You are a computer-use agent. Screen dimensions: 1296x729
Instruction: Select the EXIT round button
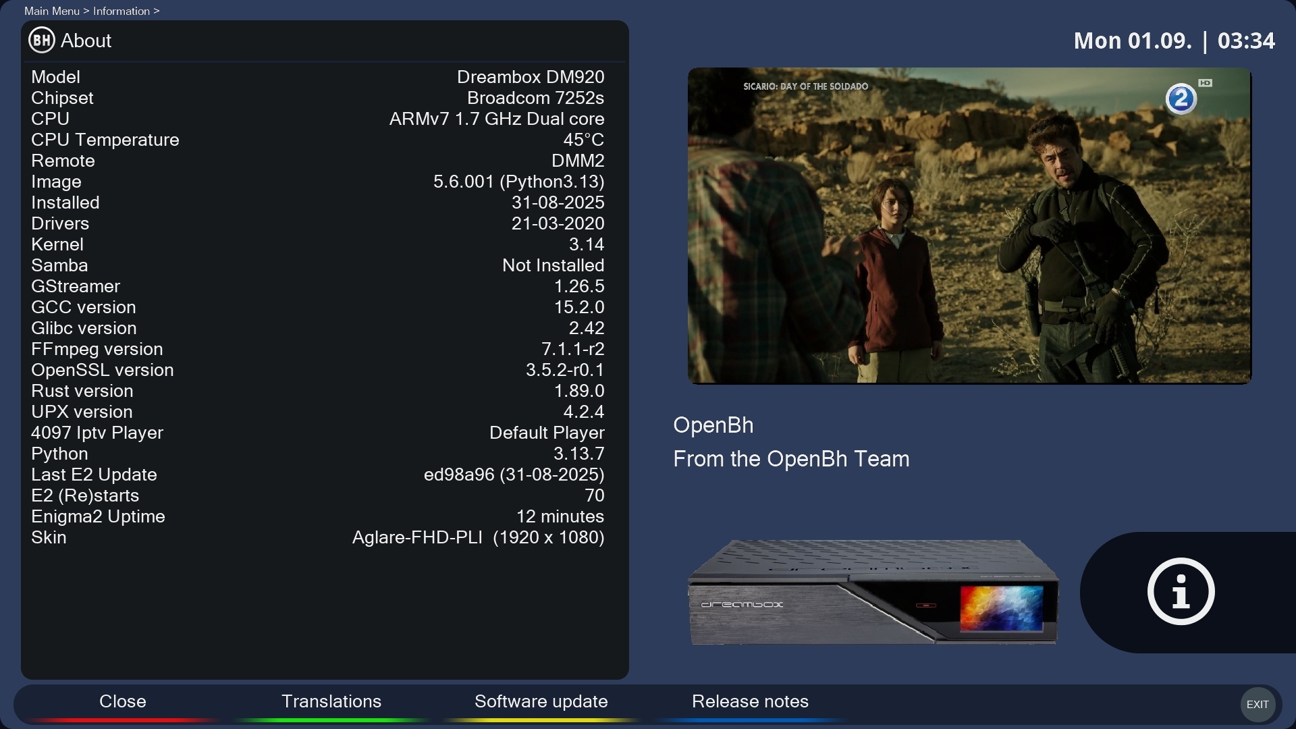(x=1258, y=704)
